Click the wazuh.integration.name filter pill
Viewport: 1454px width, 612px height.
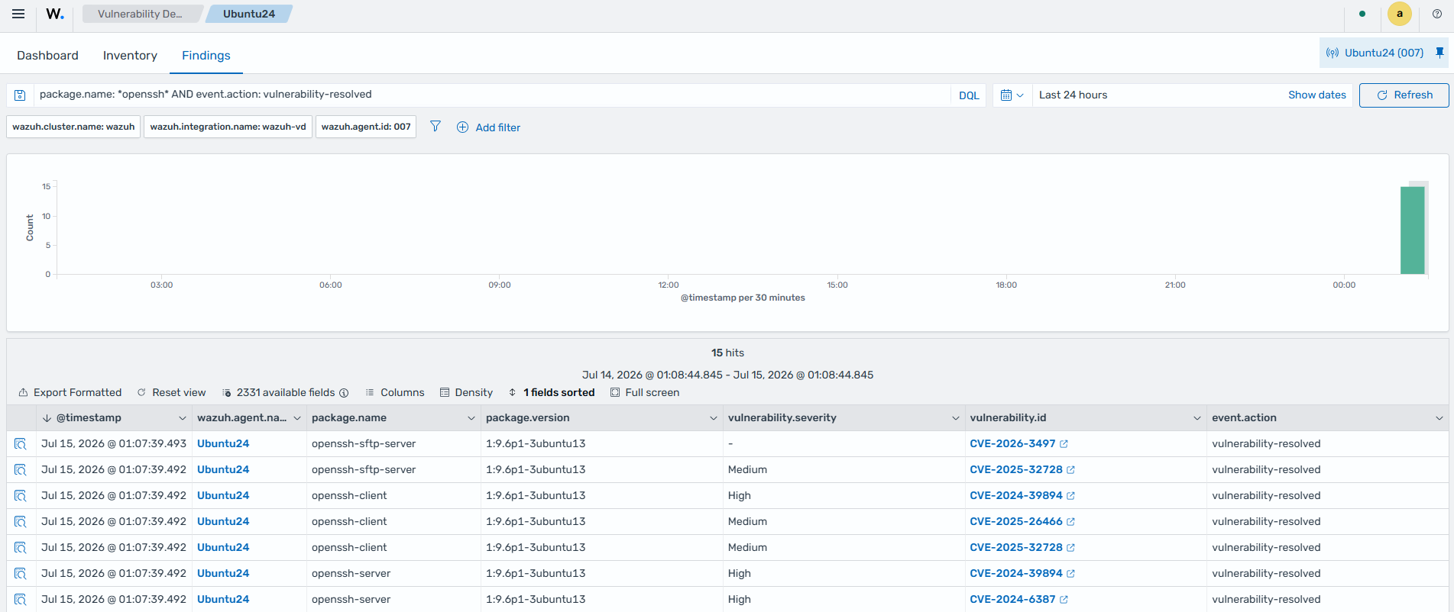coord(228,127)
